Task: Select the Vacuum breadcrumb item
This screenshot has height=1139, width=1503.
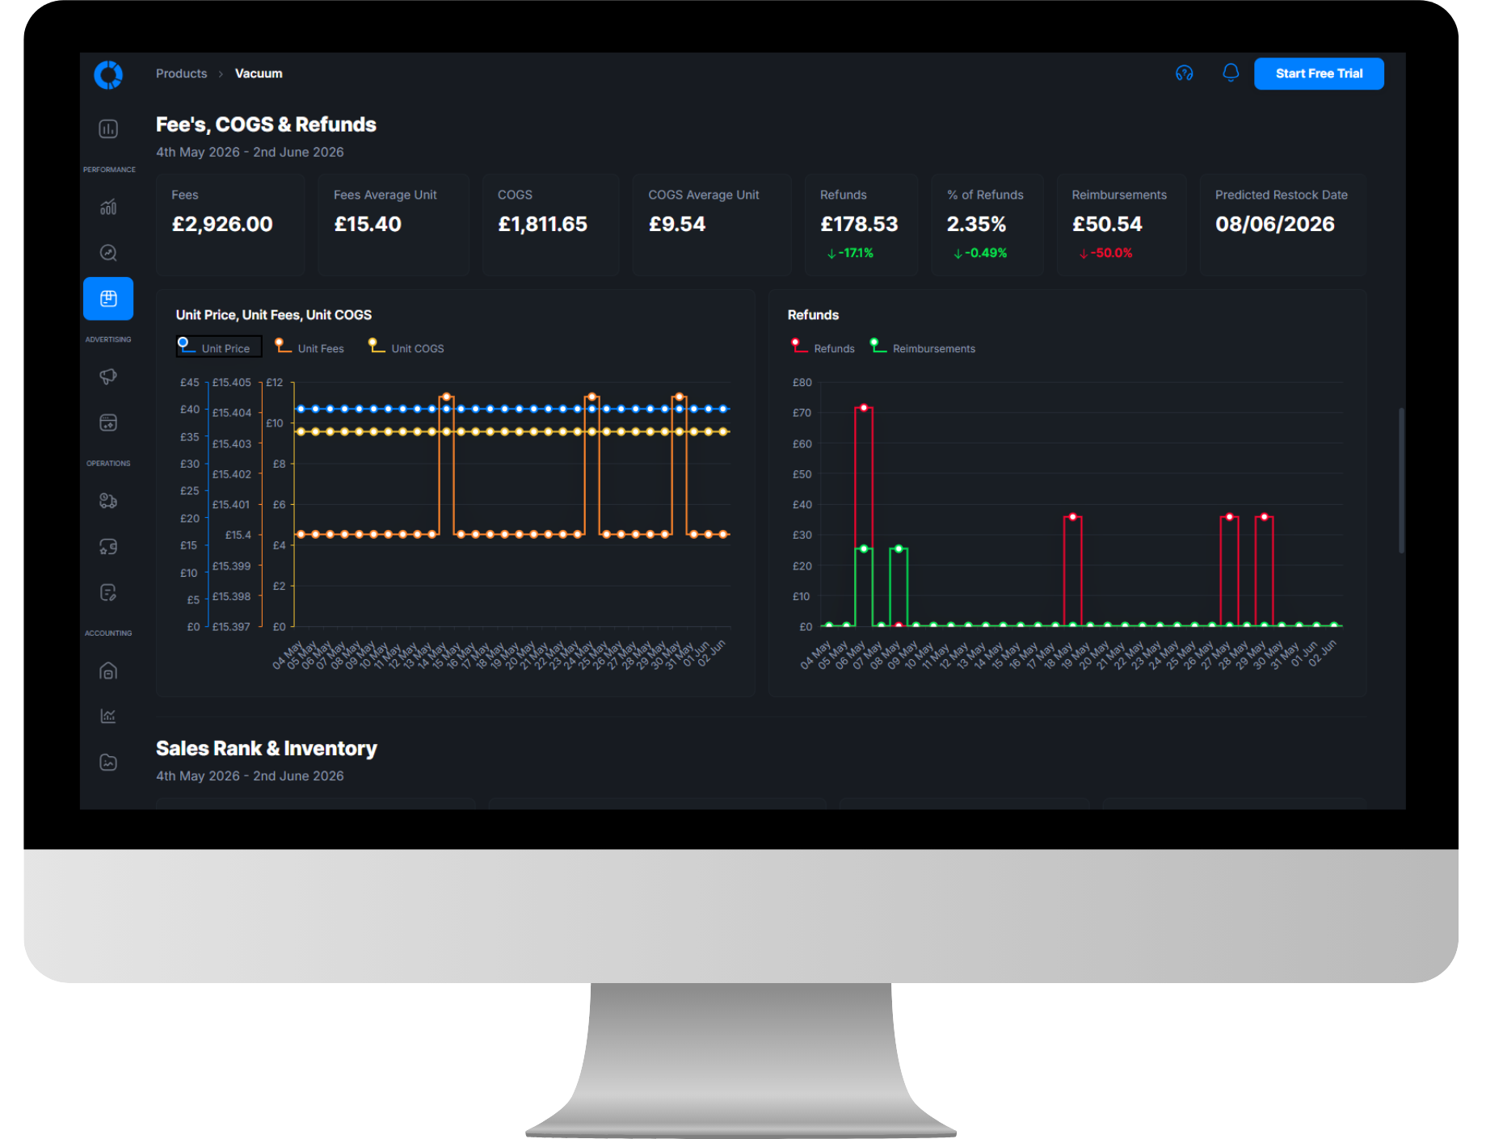Action: 259,74
